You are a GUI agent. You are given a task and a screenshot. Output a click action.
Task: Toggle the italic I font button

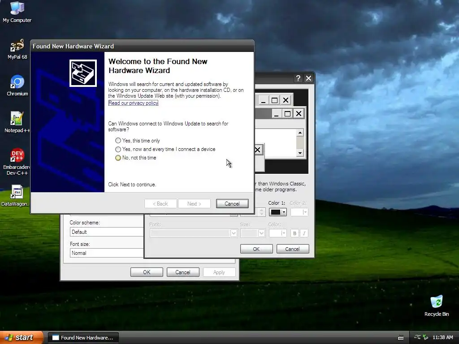304,233
